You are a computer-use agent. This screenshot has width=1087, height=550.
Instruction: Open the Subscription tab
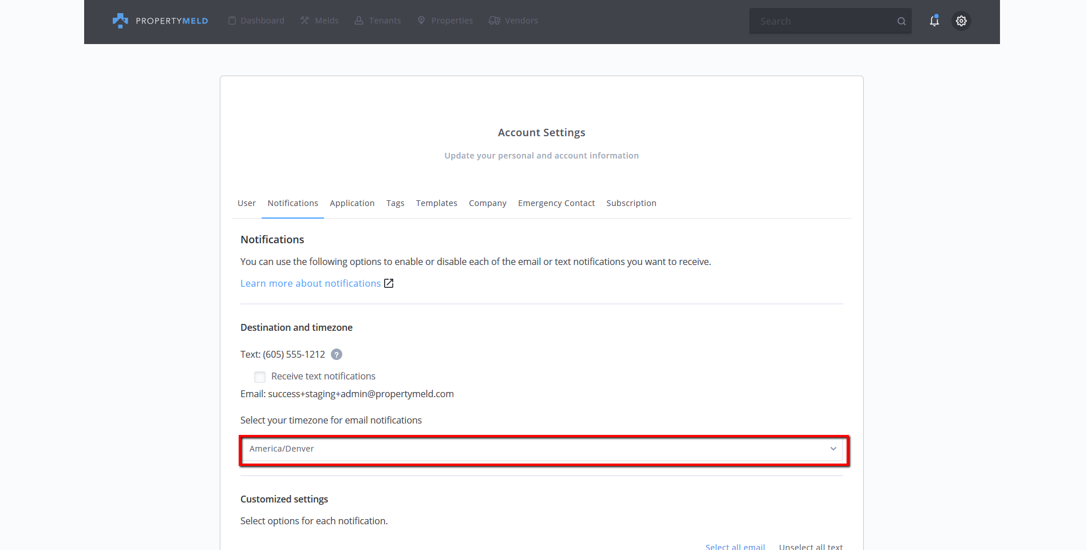(631, 203)
